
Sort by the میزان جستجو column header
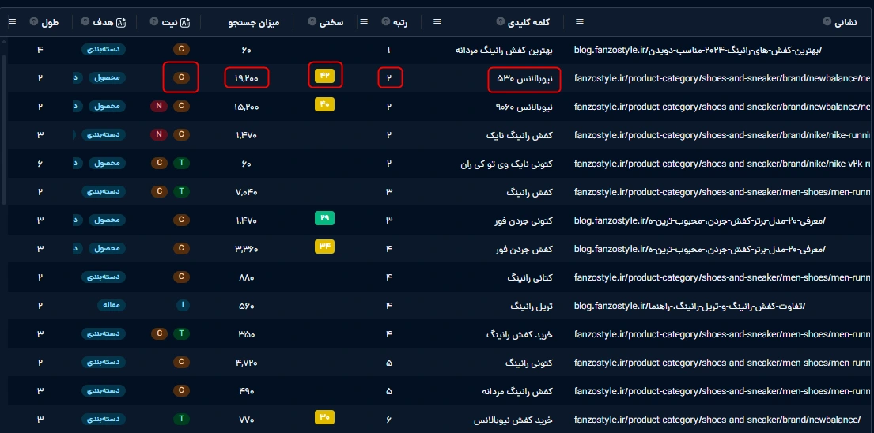coord(253,22)
